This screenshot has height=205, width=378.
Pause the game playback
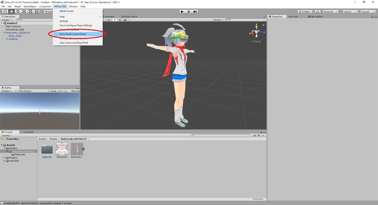[189, 11]
